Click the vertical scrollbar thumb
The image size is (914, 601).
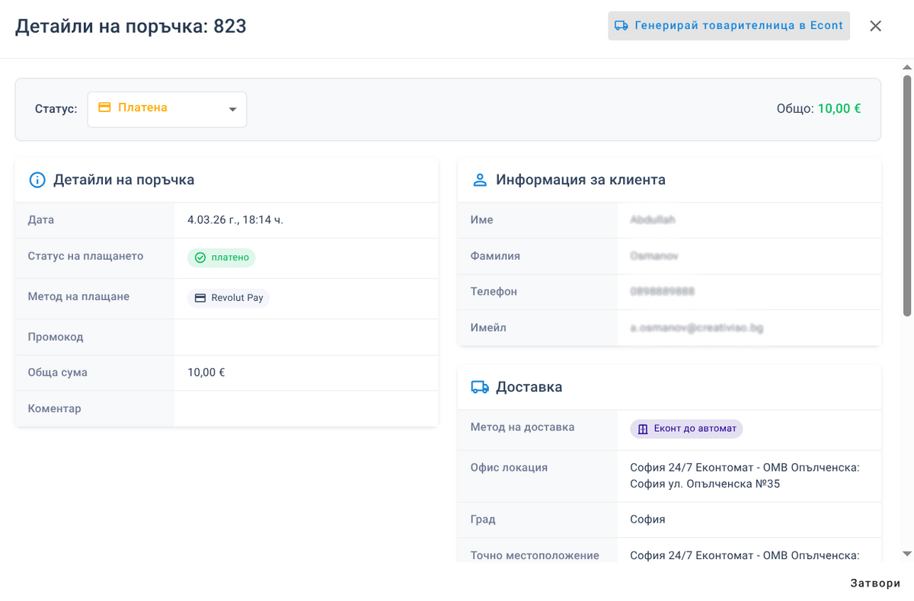(x=906, y=194)
